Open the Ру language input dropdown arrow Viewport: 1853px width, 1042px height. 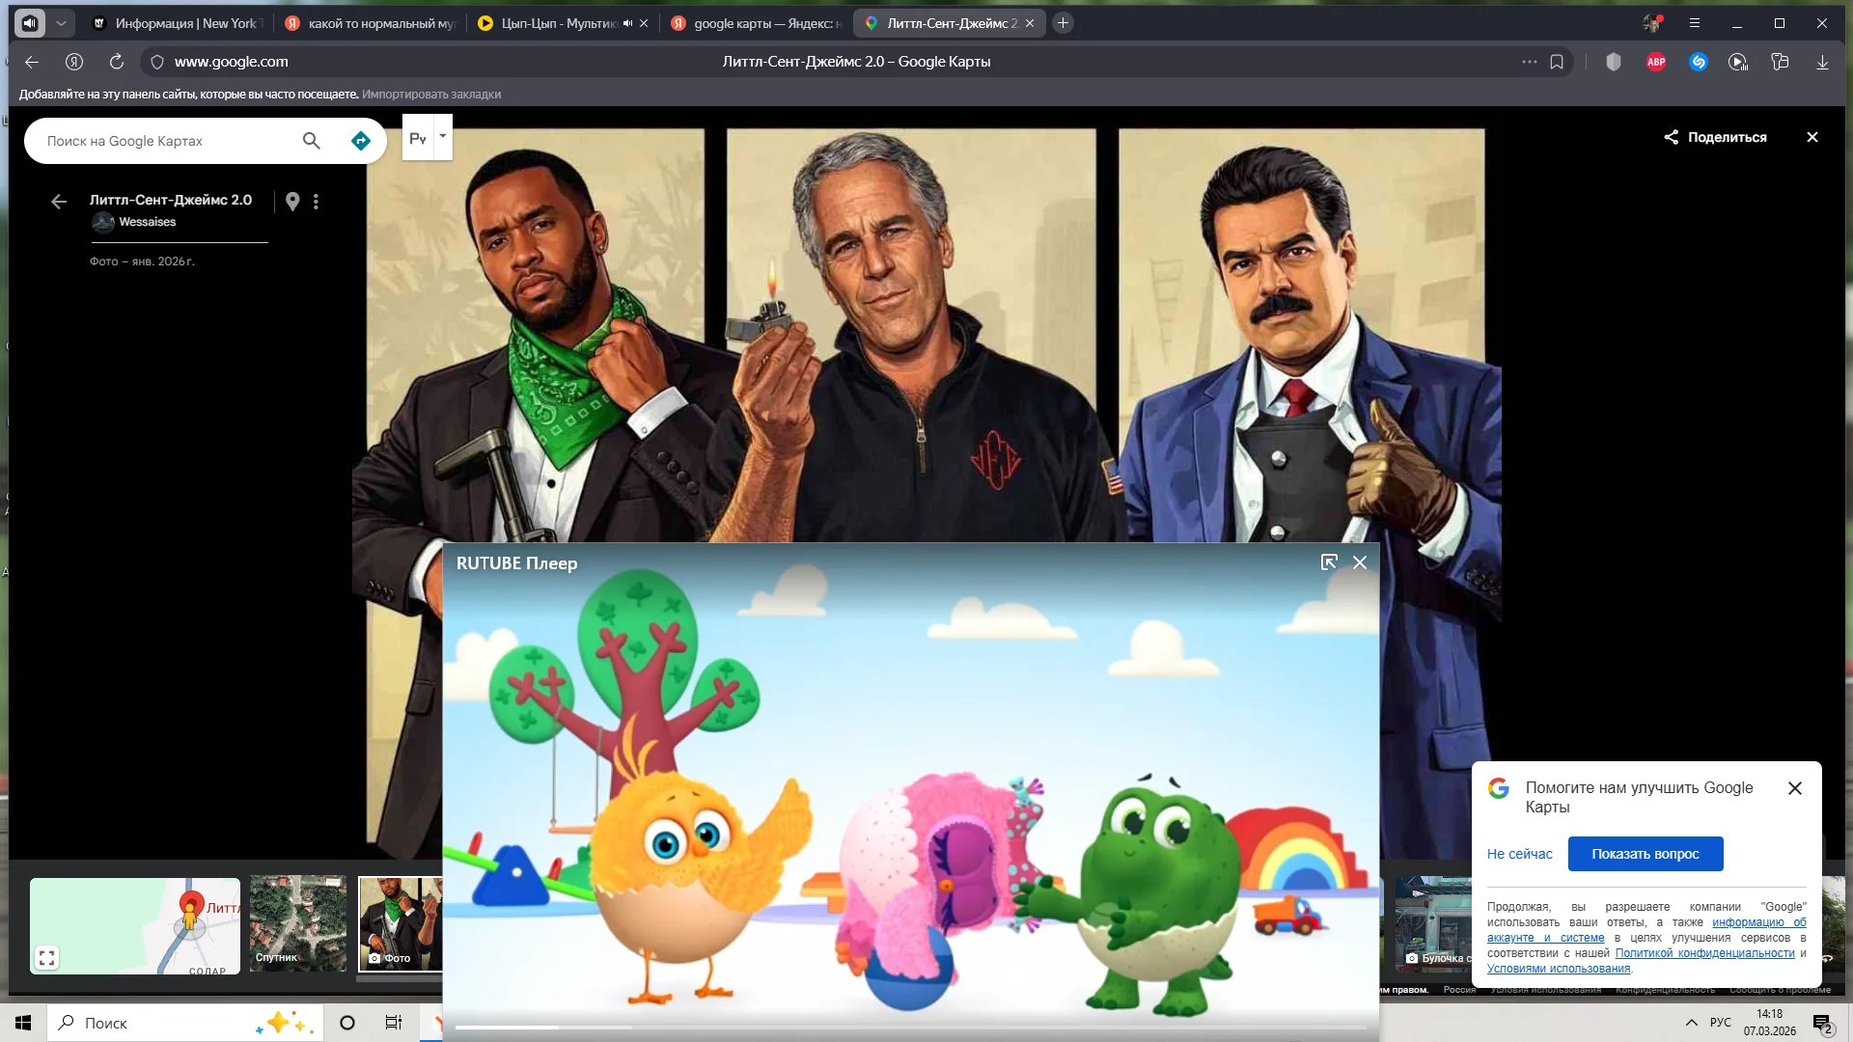pos(443,136)
